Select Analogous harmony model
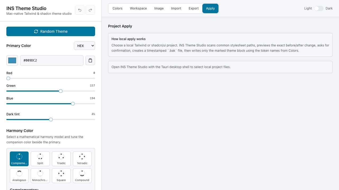The width and height of the screenshot is (339, 190). (19, 176)
